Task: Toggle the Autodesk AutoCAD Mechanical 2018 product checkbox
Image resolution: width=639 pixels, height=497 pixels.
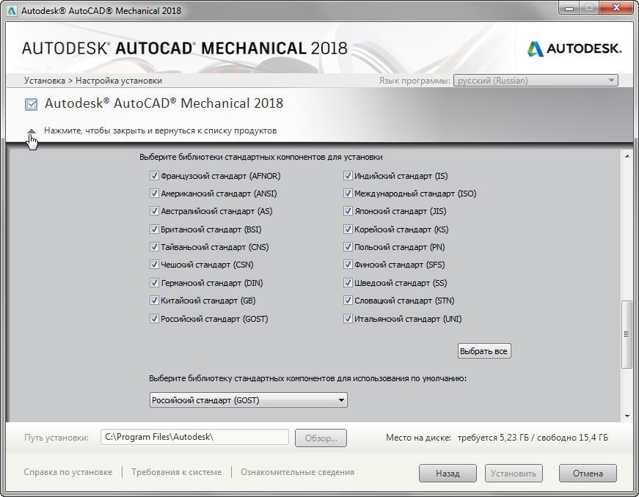Action: (x=31, y=104)
